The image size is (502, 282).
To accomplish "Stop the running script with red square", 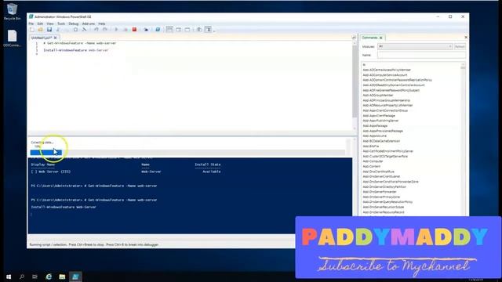I will 134,30.
